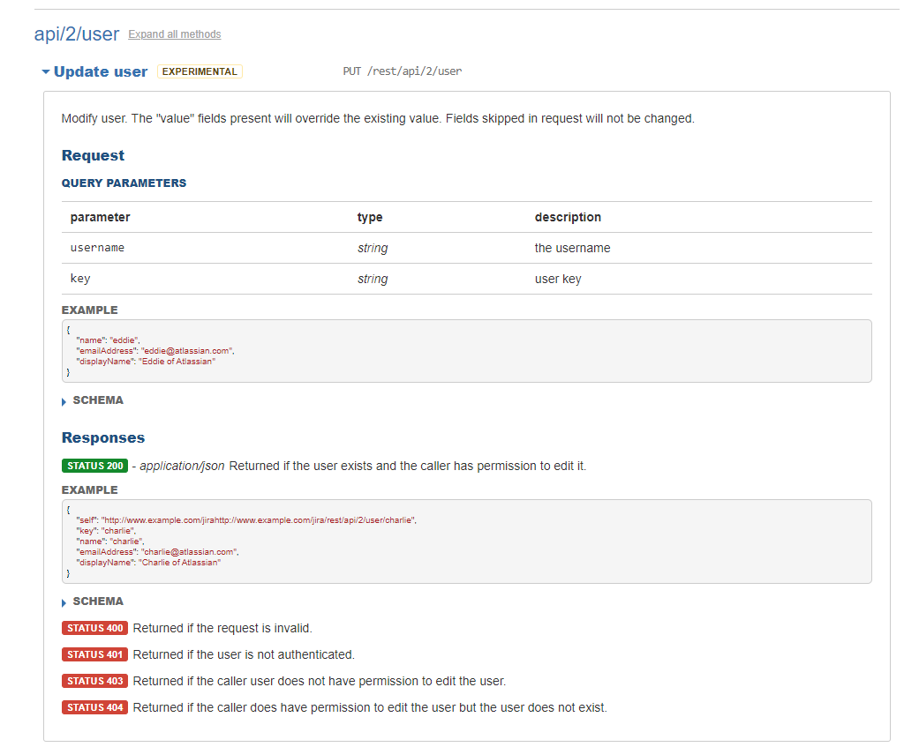Click 'Returned if the request is invalid.' text

point(222,628)
